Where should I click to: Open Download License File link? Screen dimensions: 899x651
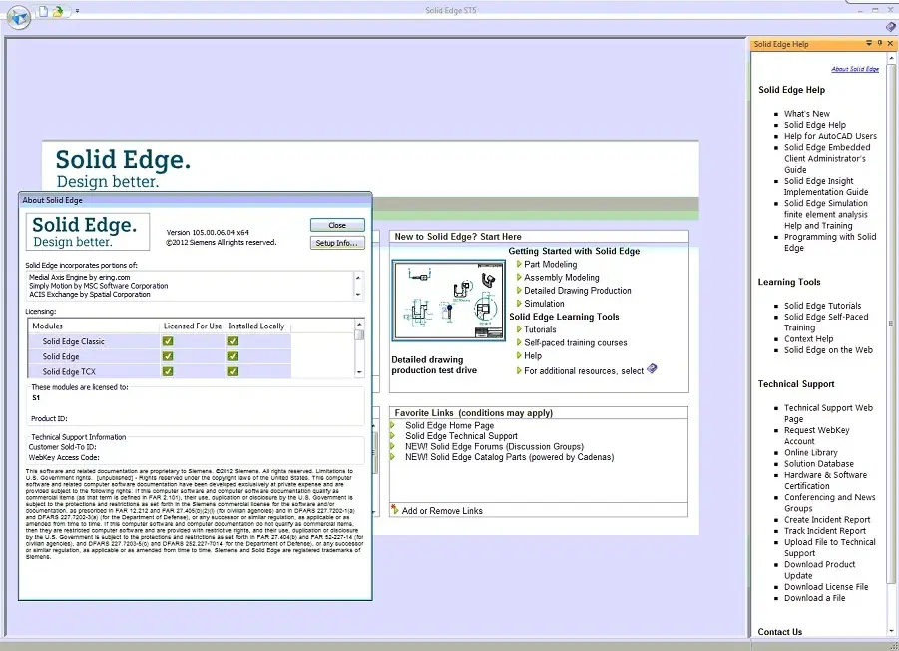[x=826, y=587]
